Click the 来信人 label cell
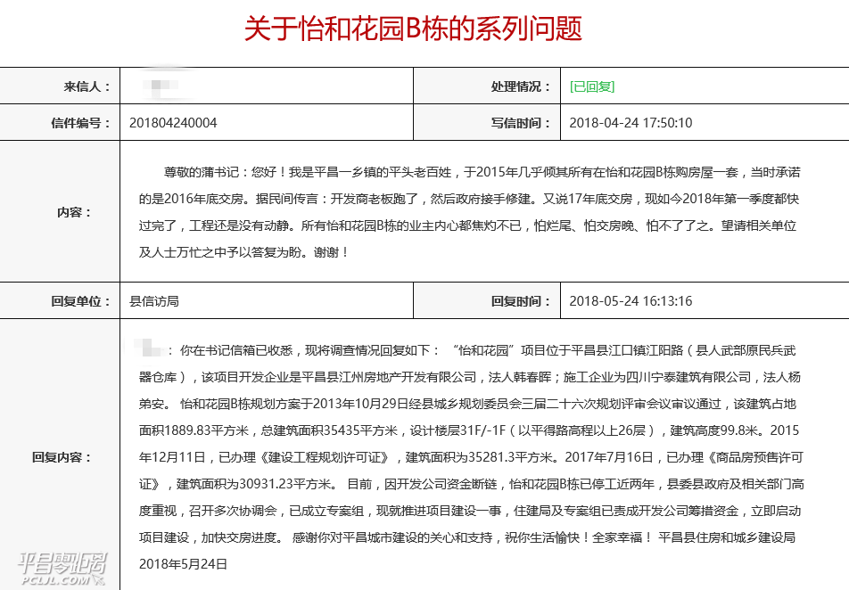Viewport: 849px width, 590px height. tap(87, 86)
